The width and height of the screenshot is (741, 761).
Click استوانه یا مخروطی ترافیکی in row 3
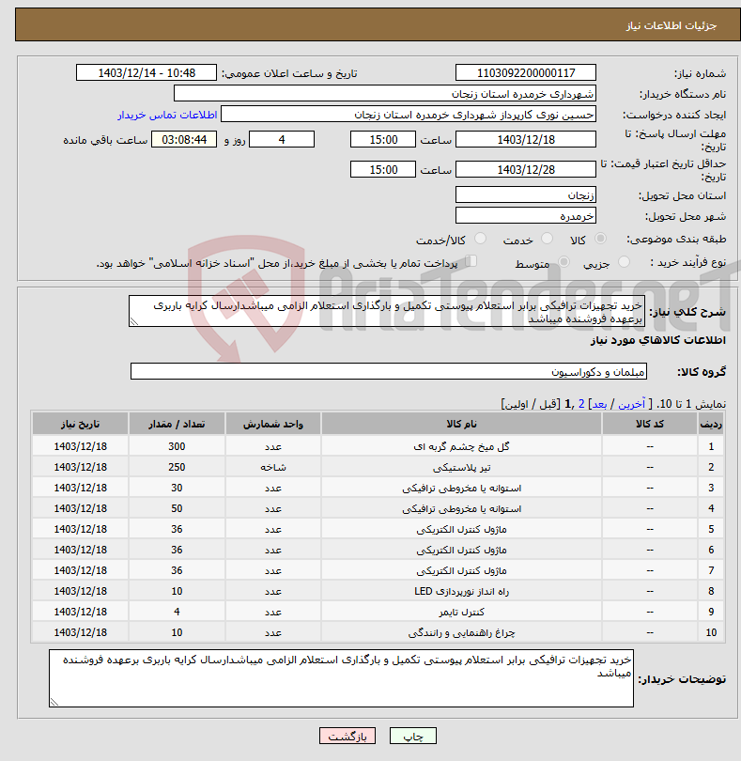tap(461, 488)
